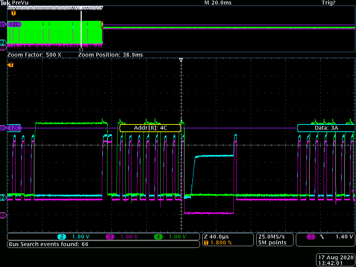Select the B1 bus indicator in zoom window
Screen dimensions: 356x267
(3, 128)
